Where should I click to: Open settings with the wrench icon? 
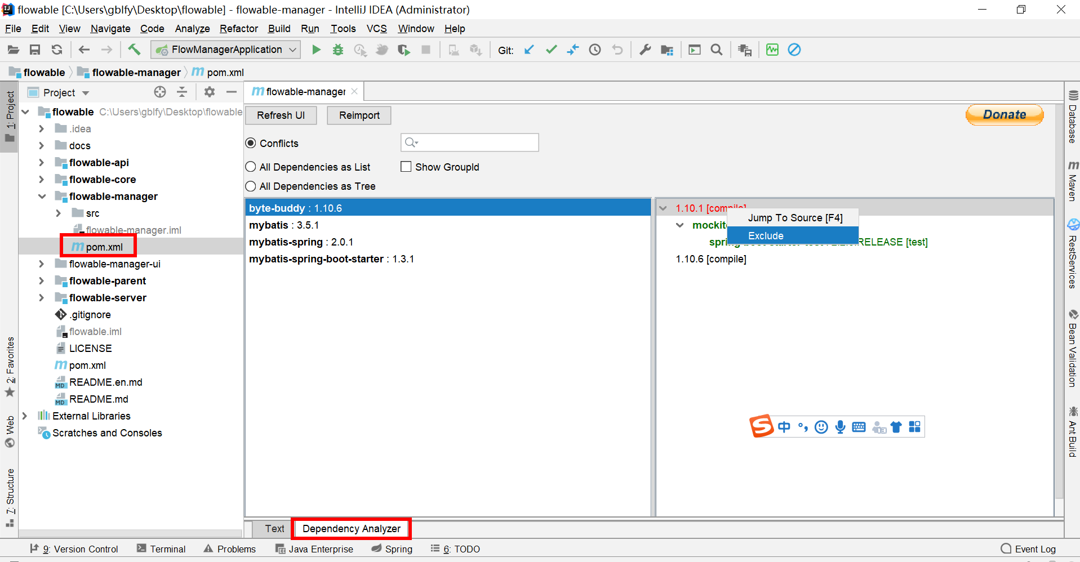click(x=645, y=50)
